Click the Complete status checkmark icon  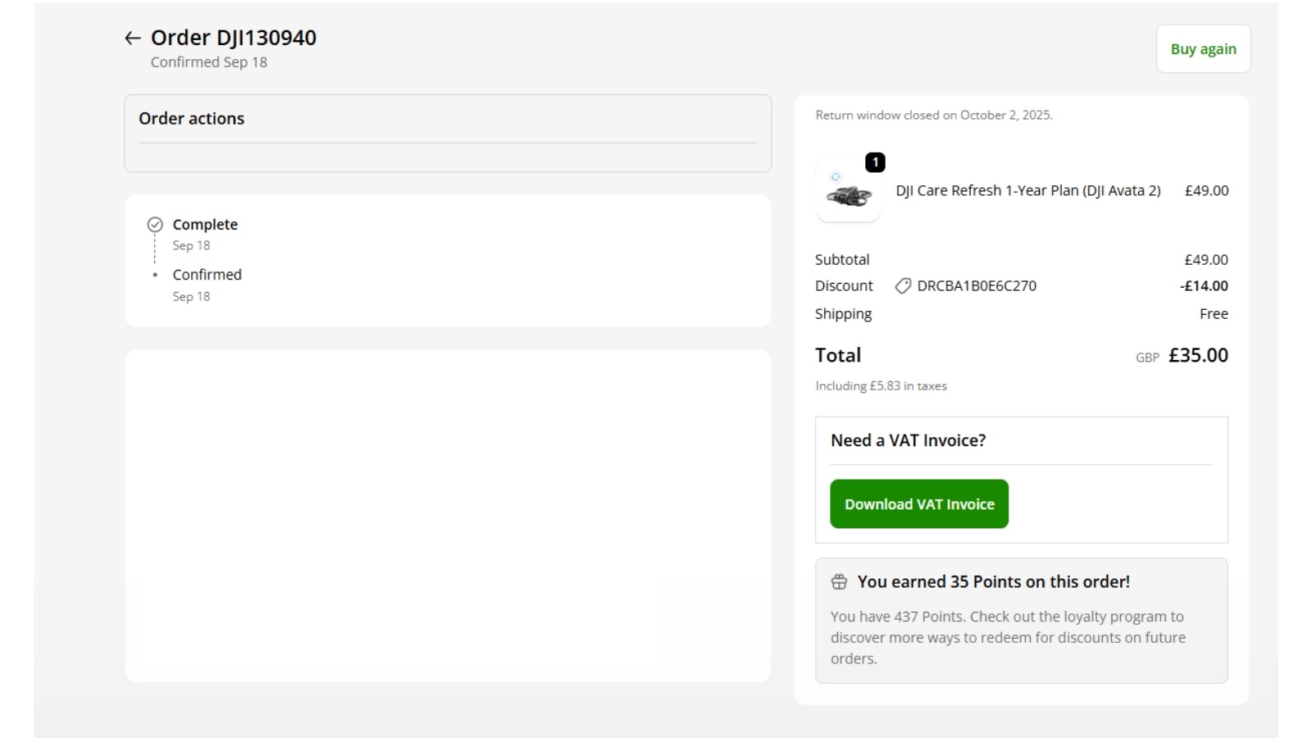pos(155,225)
